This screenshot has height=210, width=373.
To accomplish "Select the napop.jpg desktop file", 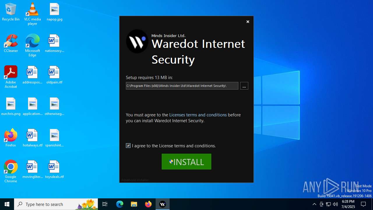I will [x=54, y=12].
